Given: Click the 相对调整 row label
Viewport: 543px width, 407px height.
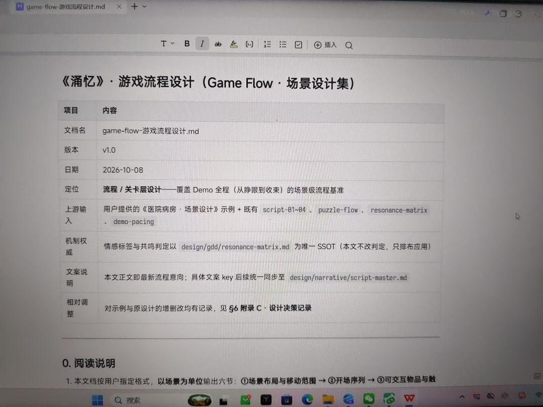Looking at the screenshot, I should point(77,308).
